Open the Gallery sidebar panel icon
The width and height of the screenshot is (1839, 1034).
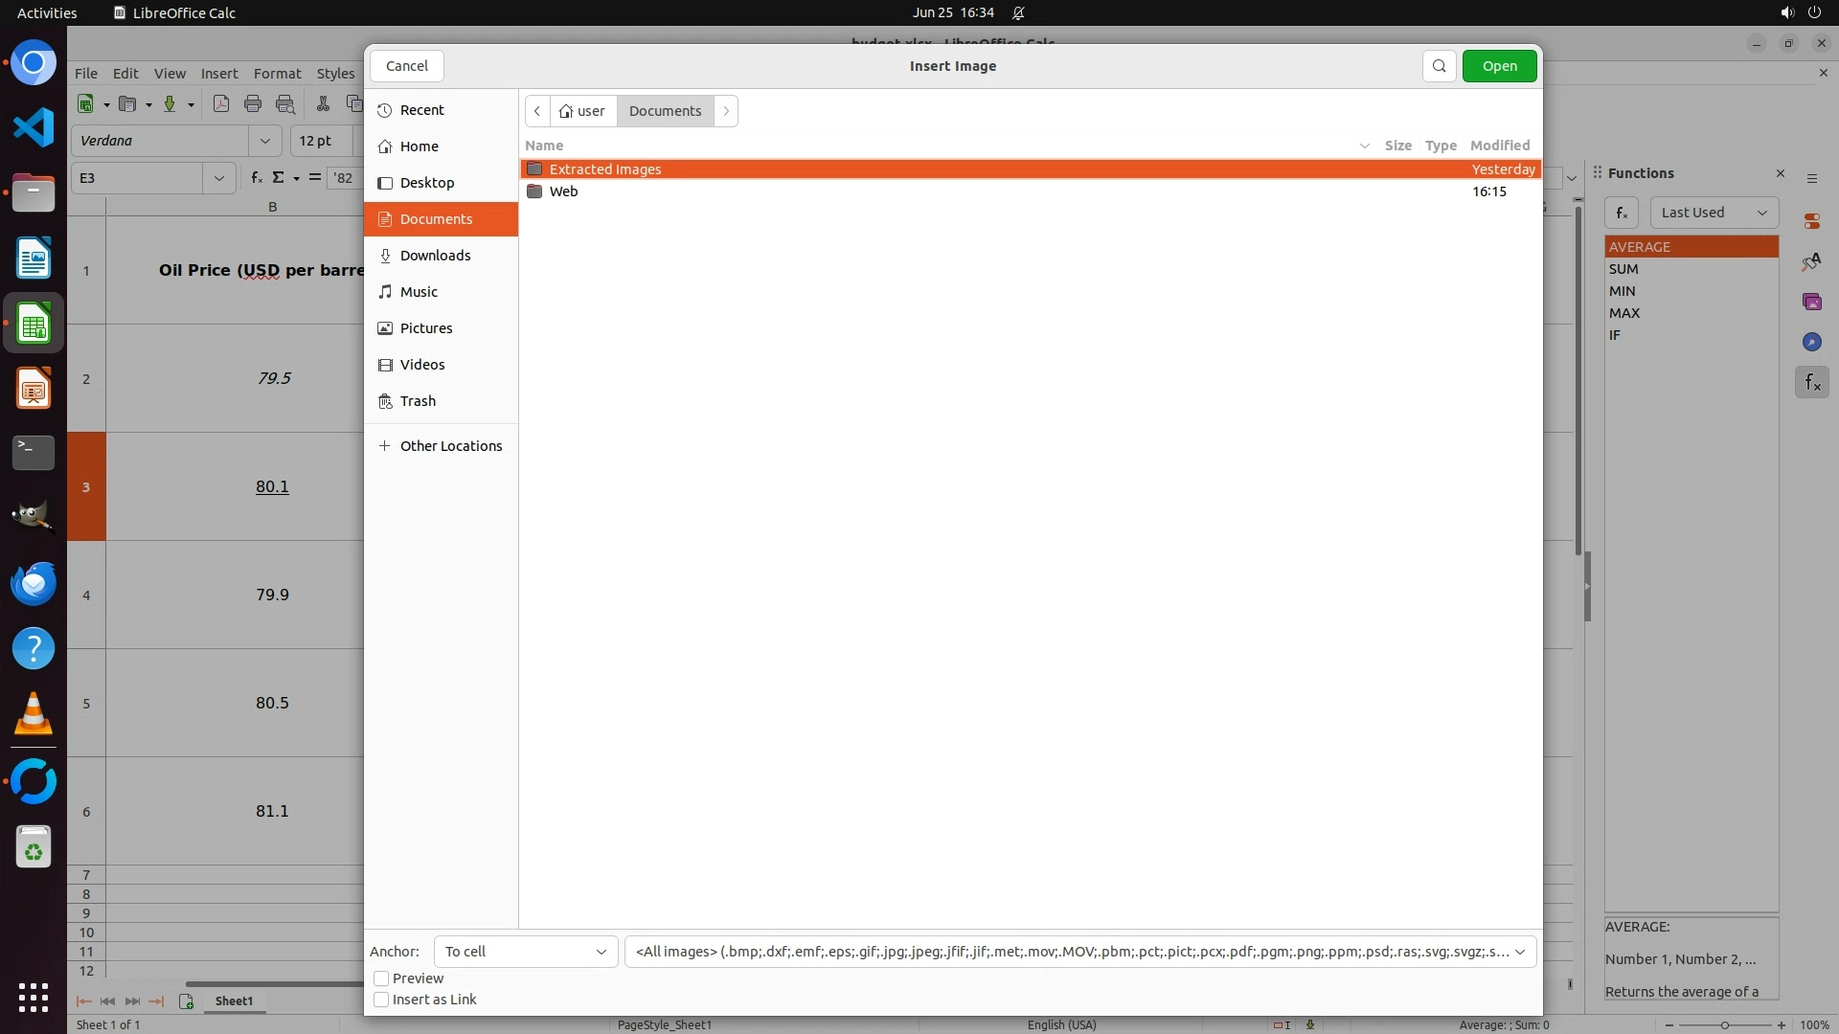1811,303
